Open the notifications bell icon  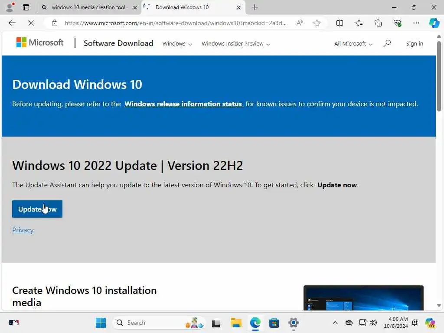pos(415,323)
